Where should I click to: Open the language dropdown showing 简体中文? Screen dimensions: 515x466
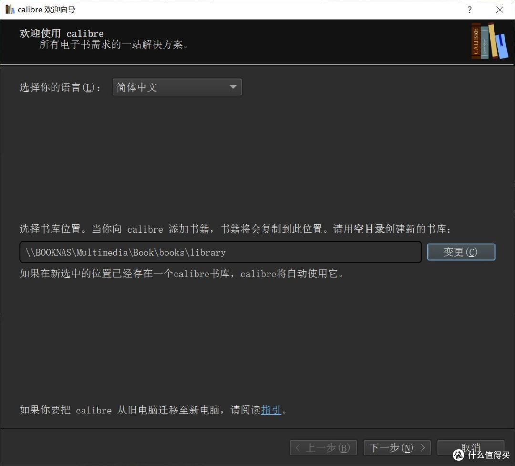point(177,87)
